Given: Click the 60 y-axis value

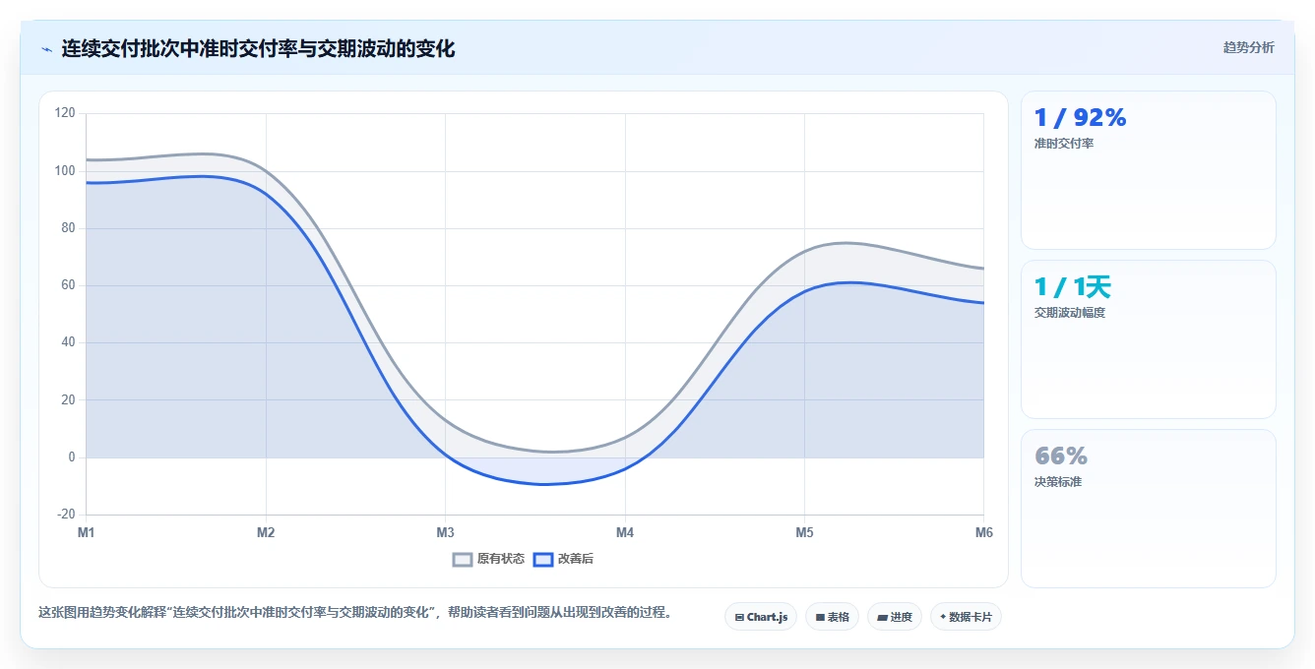Looking at the screenshot, I should (68, 285).
